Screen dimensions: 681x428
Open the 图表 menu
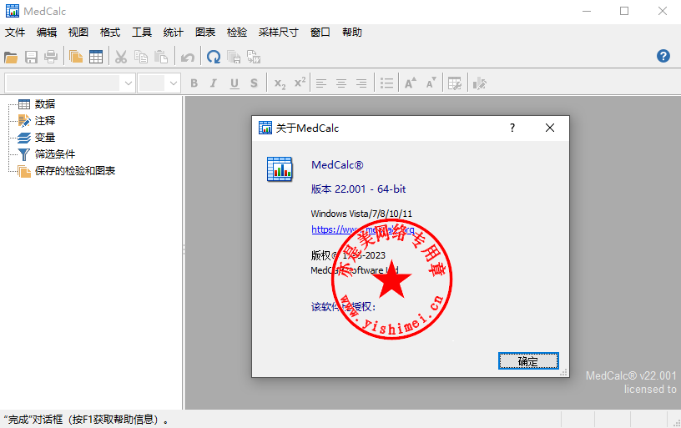click(x=205, y=33)
